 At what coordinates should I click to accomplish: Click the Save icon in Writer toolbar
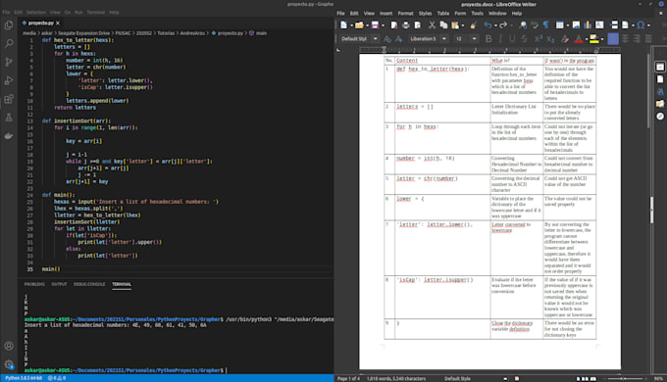click(x=375, y=25)
